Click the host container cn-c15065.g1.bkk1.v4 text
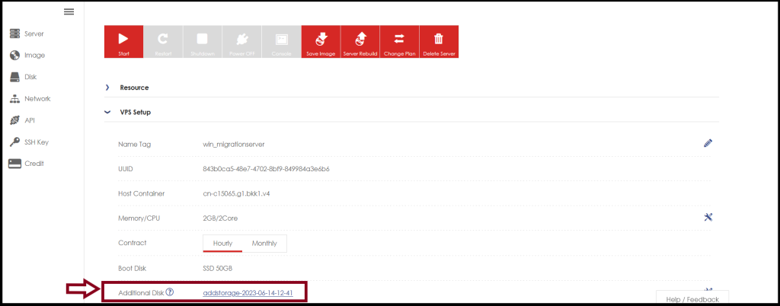This screenshot has height=306, width=780. (x=237, y=194)
